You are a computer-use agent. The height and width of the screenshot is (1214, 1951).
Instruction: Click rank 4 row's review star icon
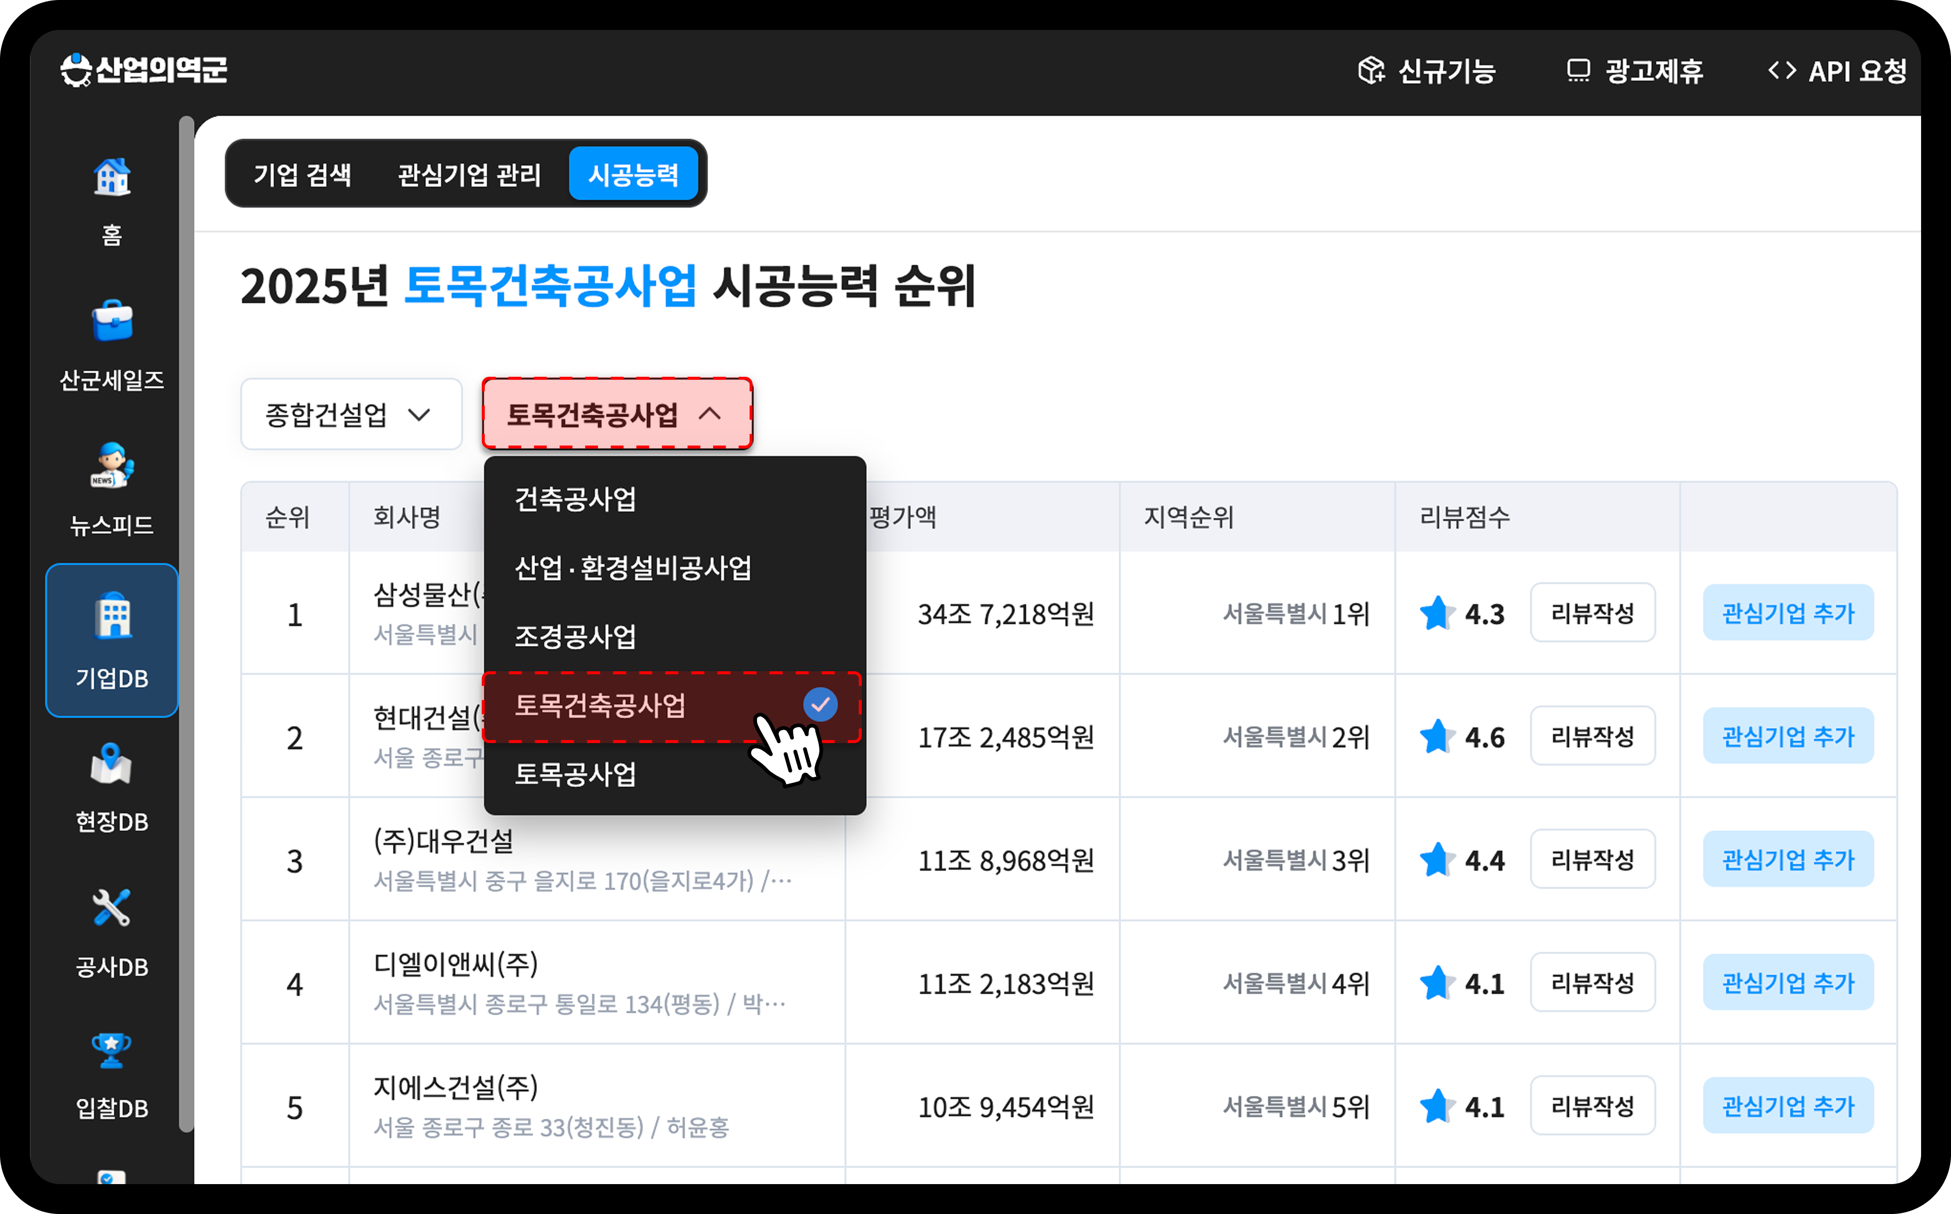[x=1437, y=983]
